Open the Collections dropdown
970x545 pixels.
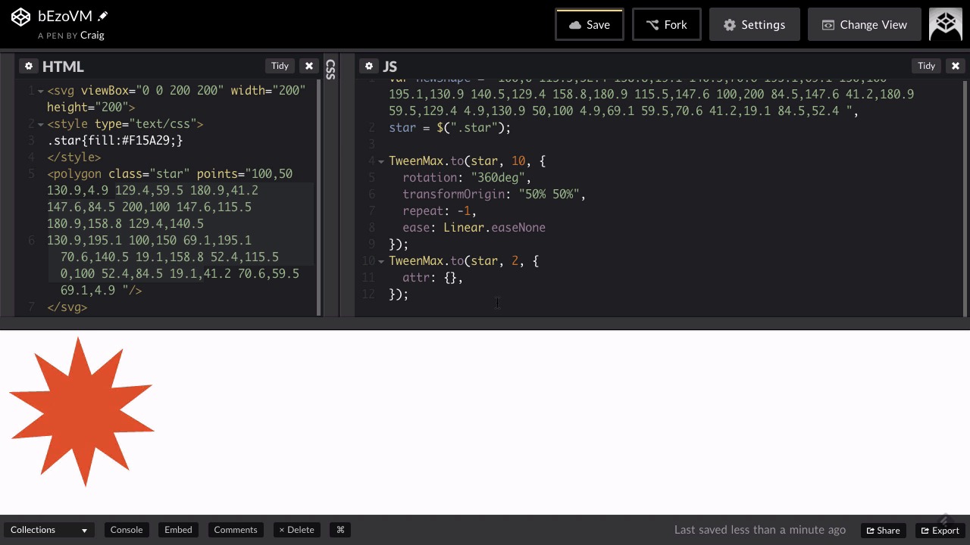49,530
